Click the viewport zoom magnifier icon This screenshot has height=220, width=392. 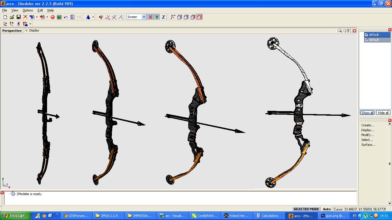point(340,31)
